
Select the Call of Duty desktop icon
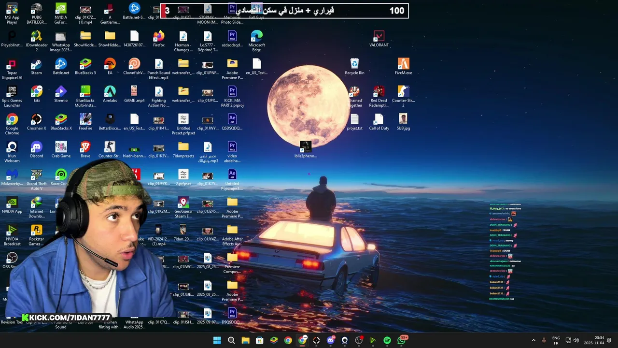pyautogui.click(x=379, y=122)
